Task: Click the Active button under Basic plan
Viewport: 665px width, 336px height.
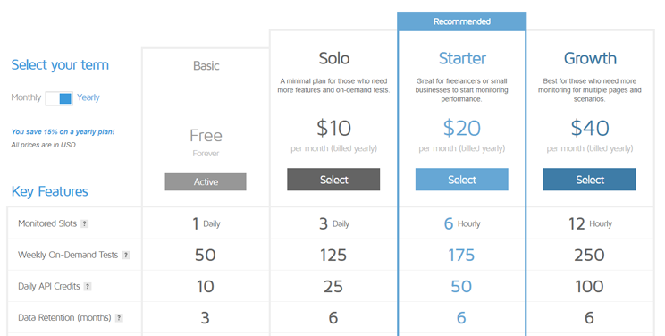Action: tap(206, 181)
